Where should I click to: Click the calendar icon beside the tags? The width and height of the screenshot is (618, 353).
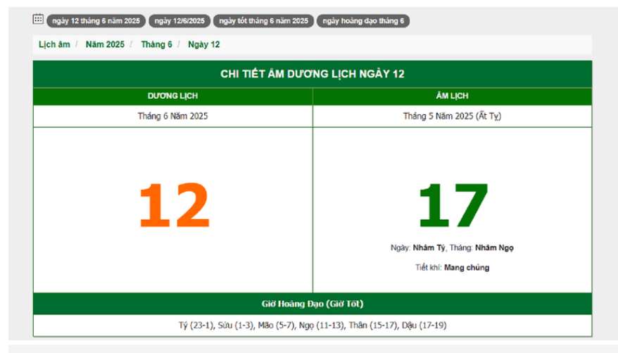(38, 20)
